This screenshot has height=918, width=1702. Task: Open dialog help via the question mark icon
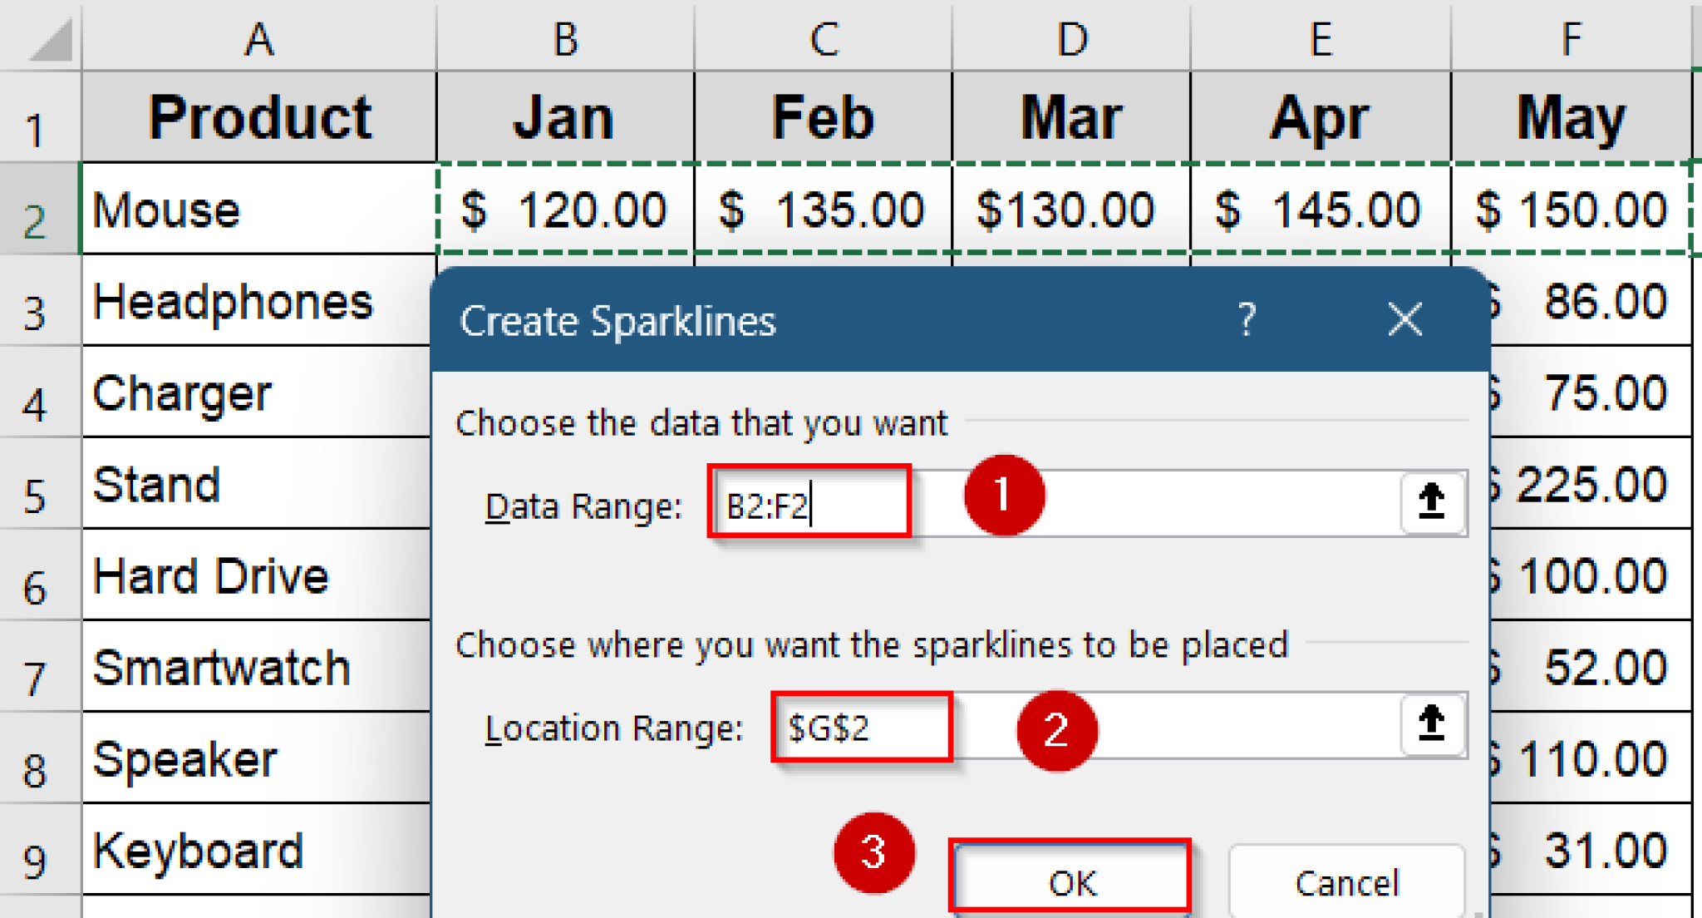(1246, 320)
